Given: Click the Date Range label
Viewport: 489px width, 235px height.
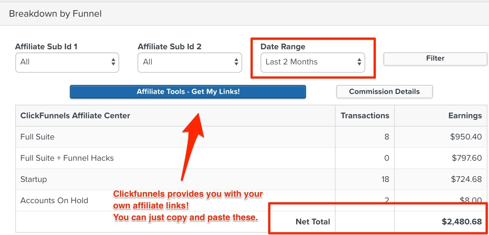Looking at the screenshot, I should tap(283, 47).
